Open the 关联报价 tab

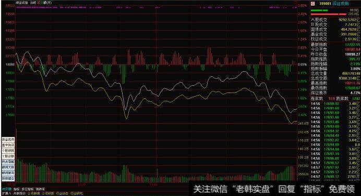(x=19, y=193)
